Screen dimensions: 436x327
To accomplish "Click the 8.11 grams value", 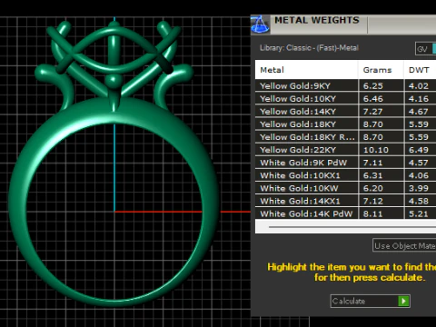I will tap(373, 213).
